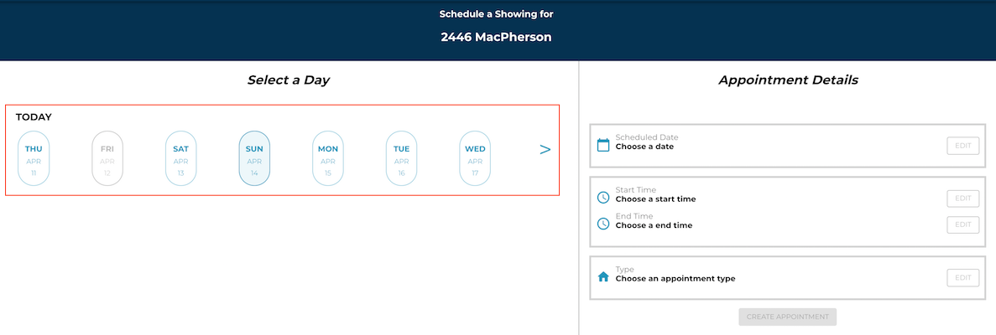Select Thursday April 11 day pill
The height and width of the screenshot is (335, 996).
point(34,158)
